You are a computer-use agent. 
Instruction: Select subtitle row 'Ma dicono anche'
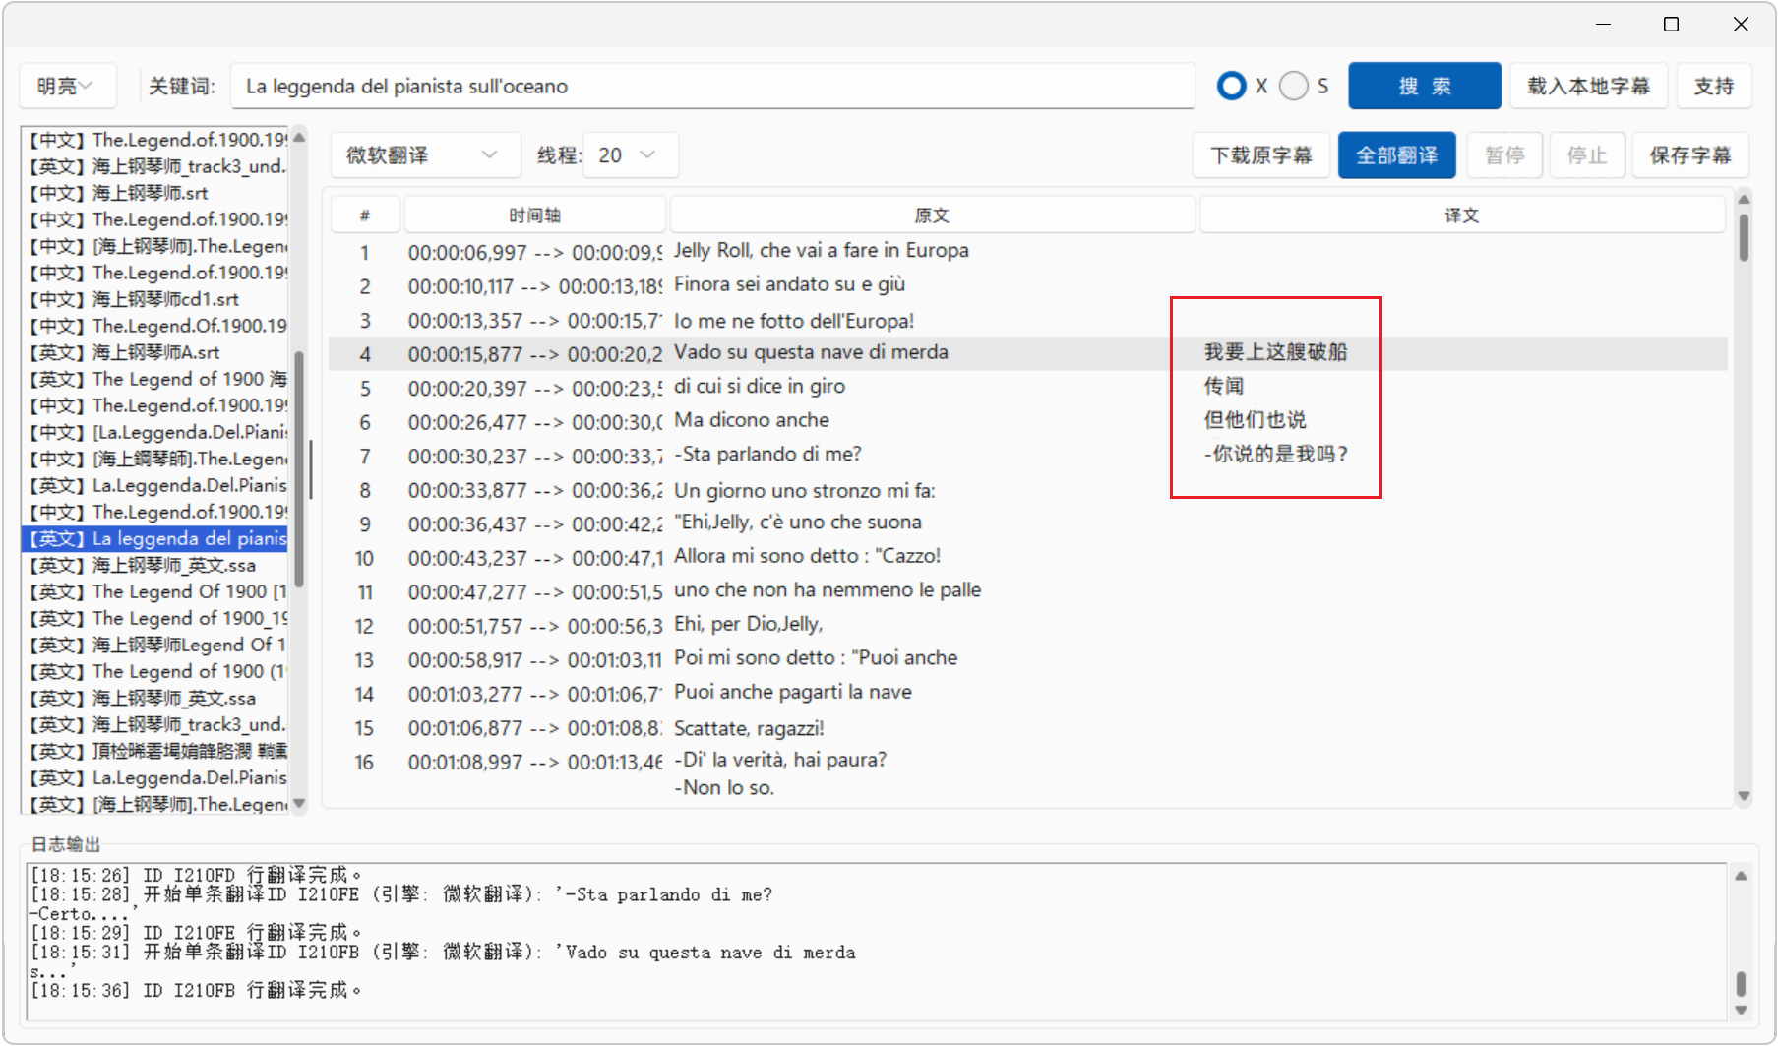(x=1027, y=421)
